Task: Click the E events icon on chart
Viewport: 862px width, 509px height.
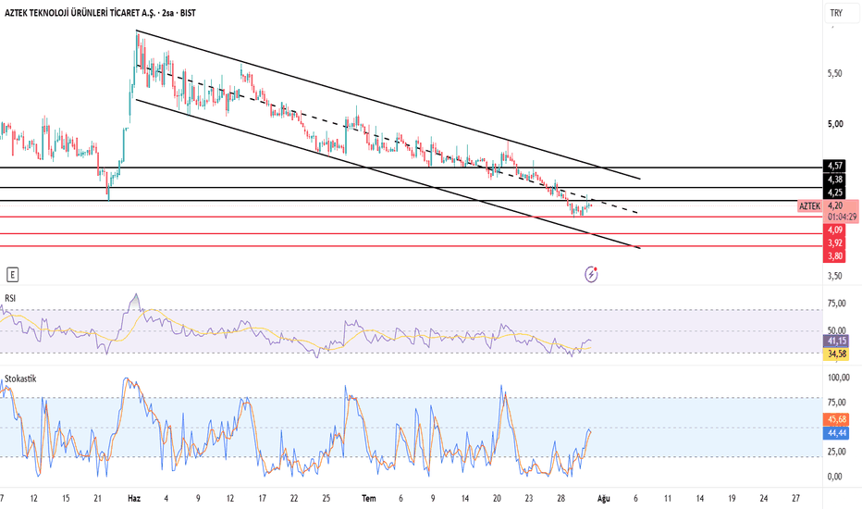Action: click(x=12, y=275)
